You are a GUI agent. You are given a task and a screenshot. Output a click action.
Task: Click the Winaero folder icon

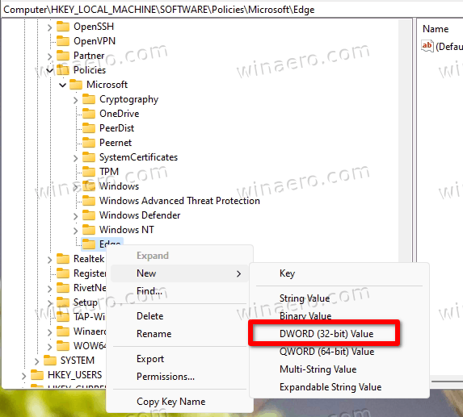(x=63, y=331)
